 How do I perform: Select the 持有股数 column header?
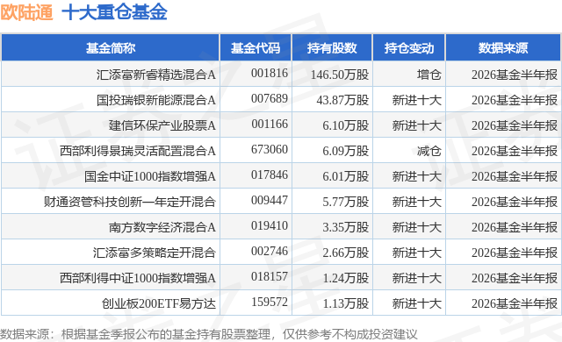tap(332, 47)
